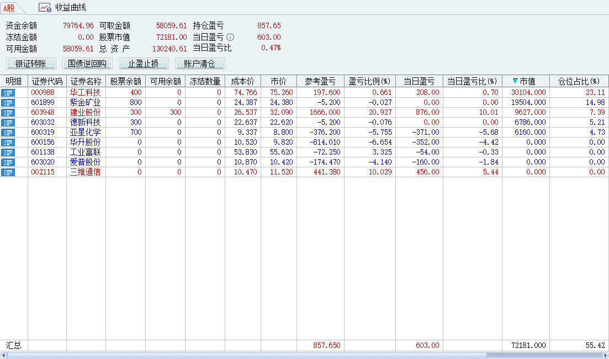Click daily profit 876.00
Image resolution: width=609 pixels, height=359 pixels.
tap(426, 113)
